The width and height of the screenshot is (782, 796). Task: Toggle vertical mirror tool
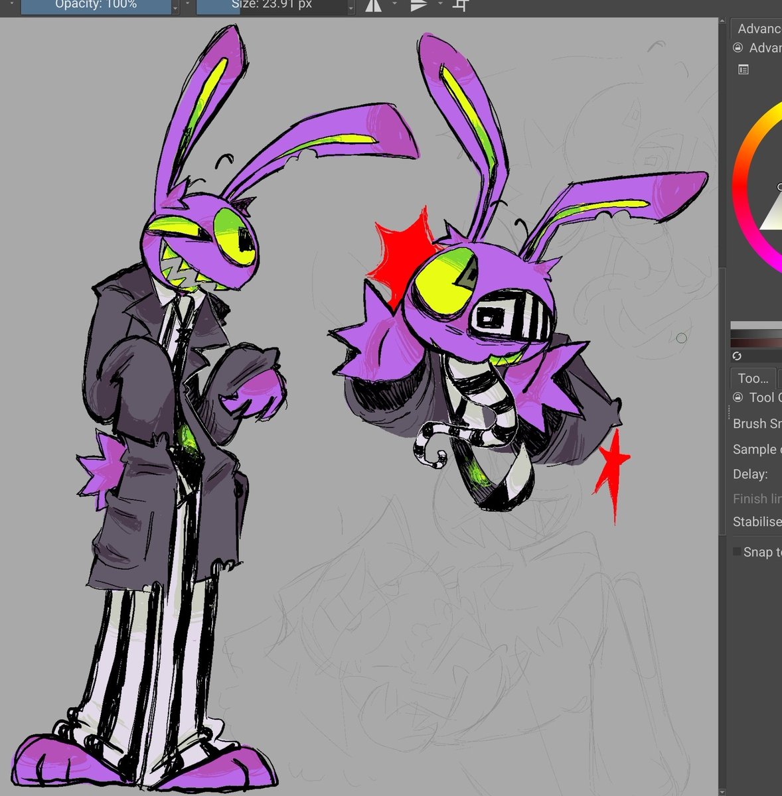(418, 6)
